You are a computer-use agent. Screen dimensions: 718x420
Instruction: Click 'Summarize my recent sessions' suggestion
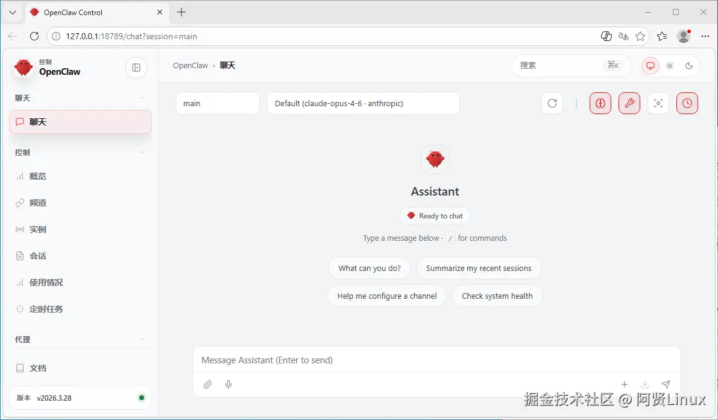pos(479,268)
